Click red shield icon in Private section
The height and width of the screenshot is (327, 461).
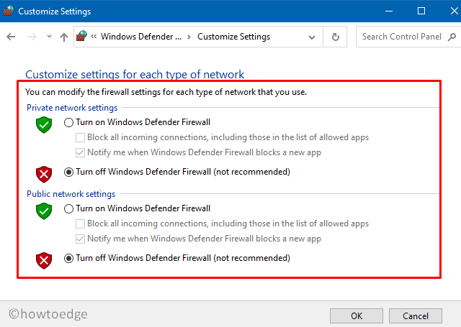pos(44,174)
